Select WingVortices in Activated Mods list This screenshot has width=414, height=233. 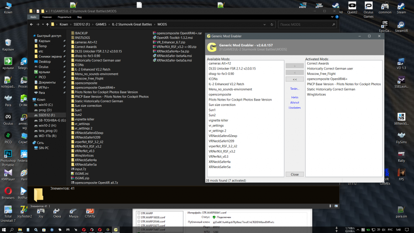(316, 94)
